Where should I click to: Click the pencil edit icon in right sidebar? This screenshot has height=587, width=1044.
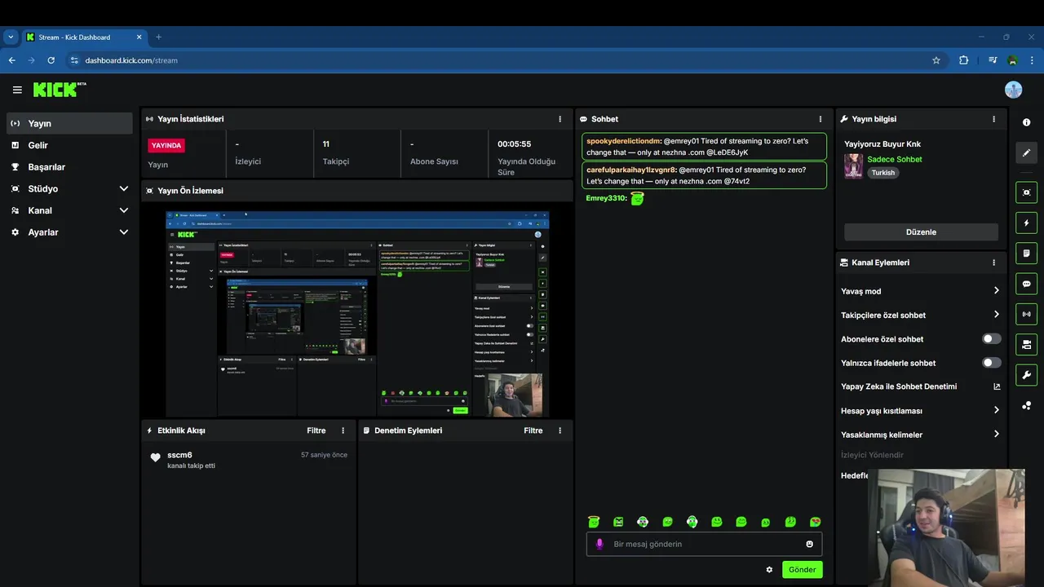click(x=1026, y=152)
